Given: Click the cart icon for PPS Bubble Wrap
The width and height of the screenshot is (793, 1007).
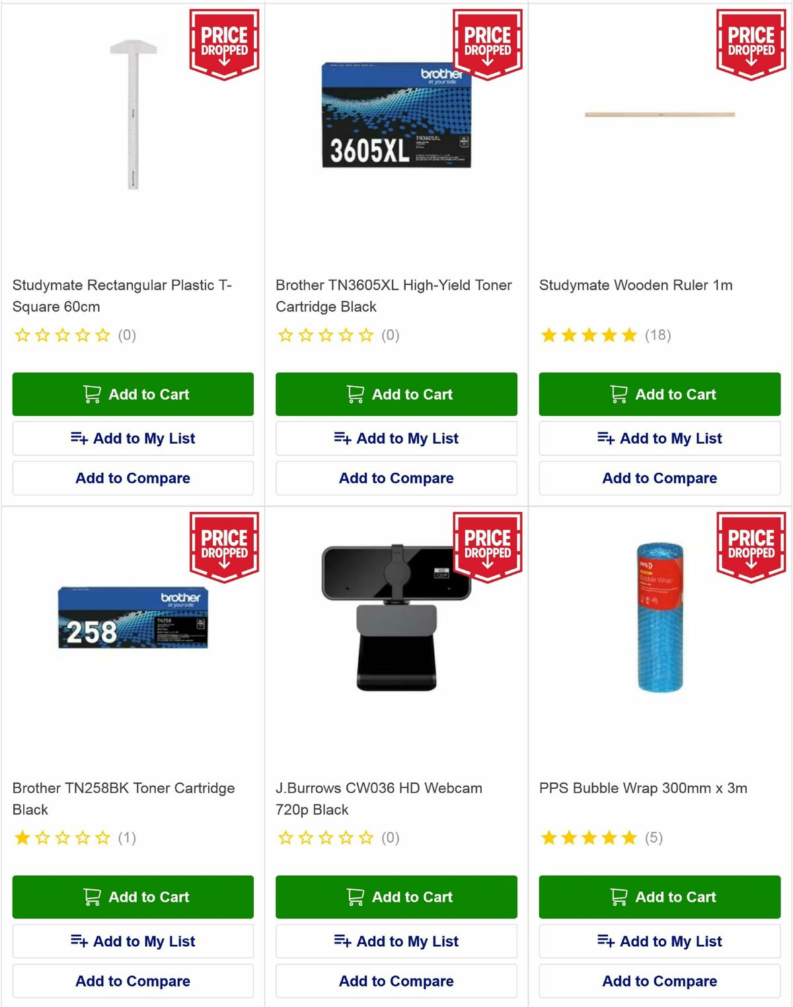Looking at the screenshot, I should 619,897.
